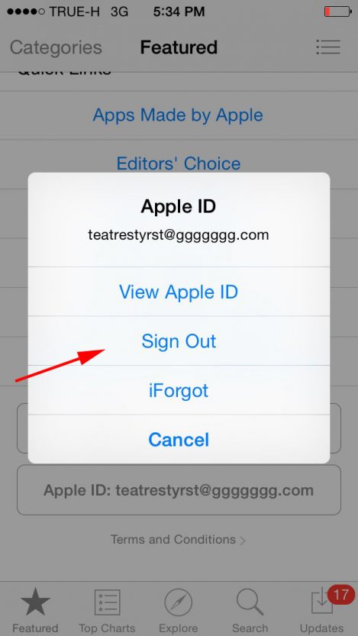Open the wish list icon top right
358x636 pixels.
coord(328,47)
